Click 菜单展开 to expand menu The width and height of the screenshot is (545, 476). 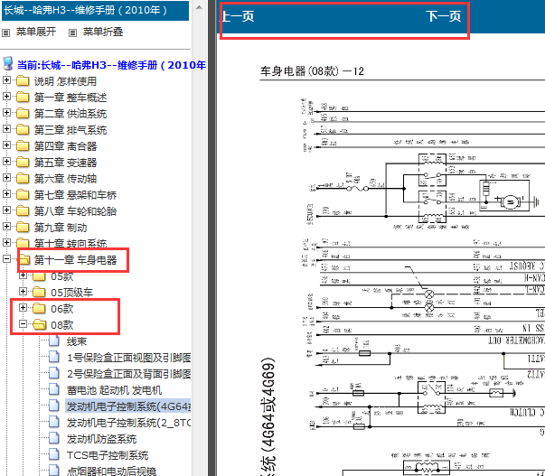pyautogui.click(x=36, y=32)
